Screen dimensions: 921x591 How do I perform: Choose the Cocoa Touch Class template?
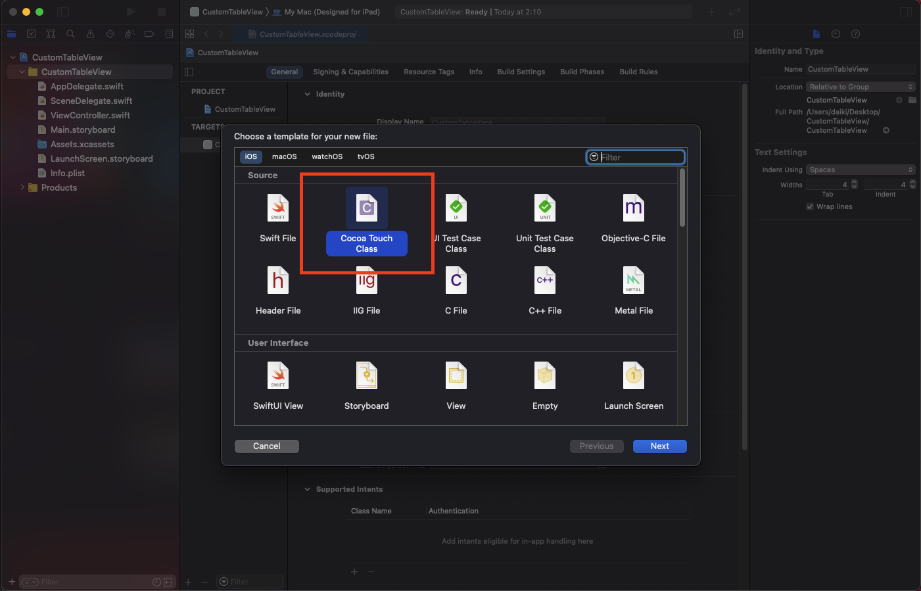[x=367, y=222]
